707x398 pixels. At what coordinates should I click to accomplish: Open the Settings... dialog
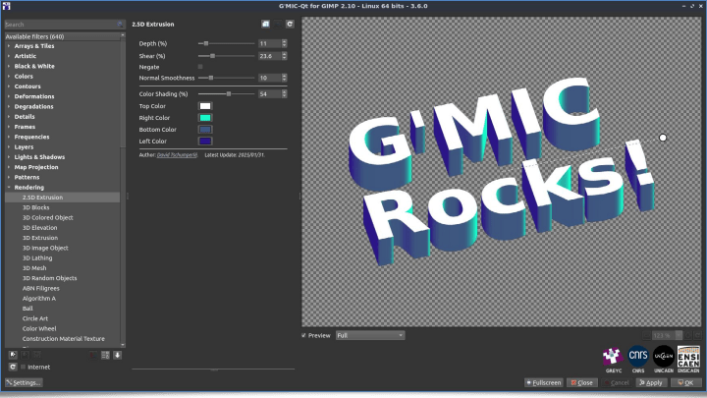(24, 382)
